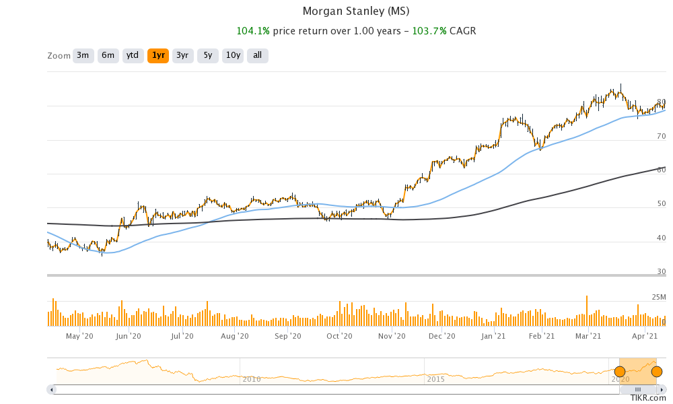Screen dimensions: 673x404
Task: Click the Nov '20 axis label
Action: coord(392,336)
